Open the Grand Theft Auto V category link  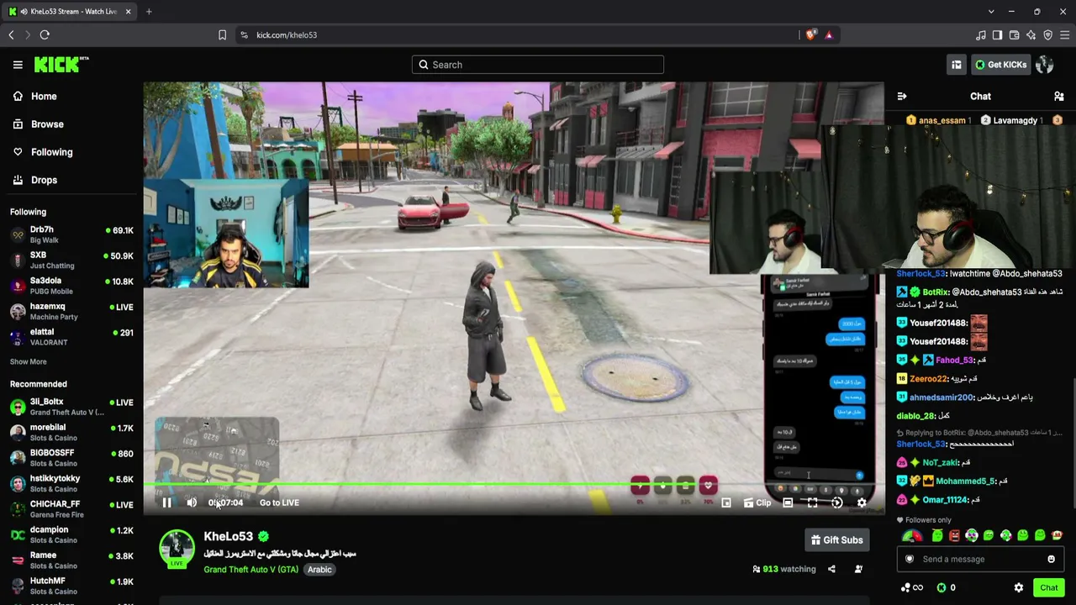251,570
